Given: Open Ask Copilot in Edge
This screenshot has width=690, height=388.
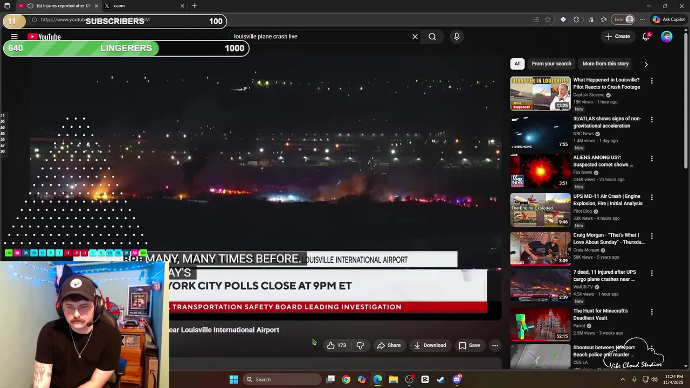Looking at the screenshot, I should pos(668,19).
